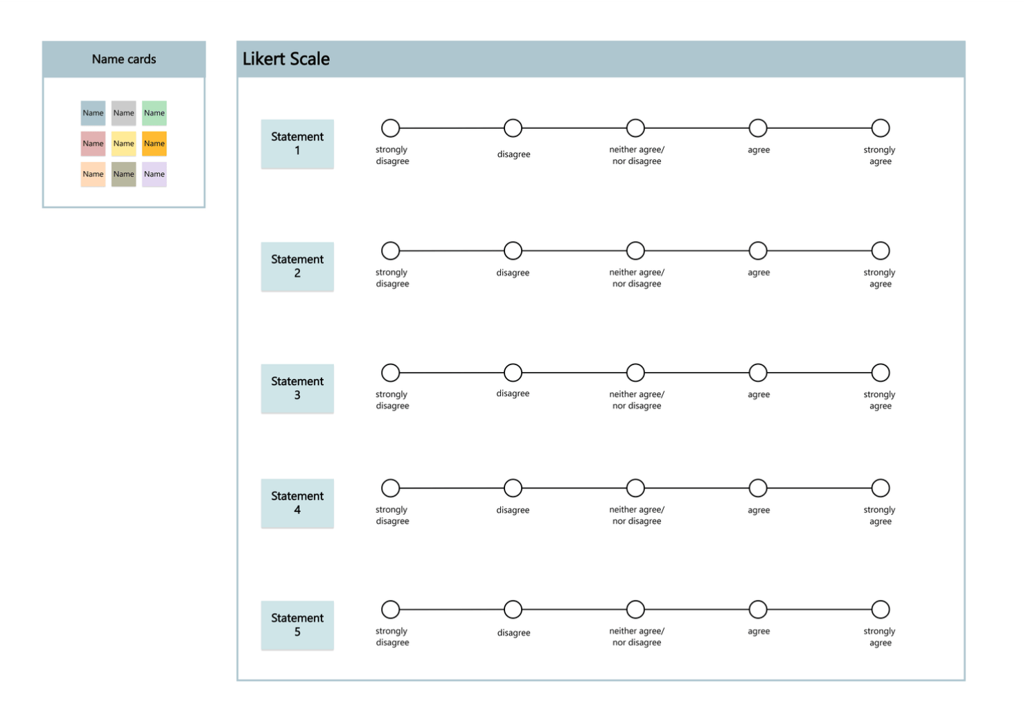Click the Name cards panel header
The height and width of the screenshot is (726, 1024).
coord(124,59)
